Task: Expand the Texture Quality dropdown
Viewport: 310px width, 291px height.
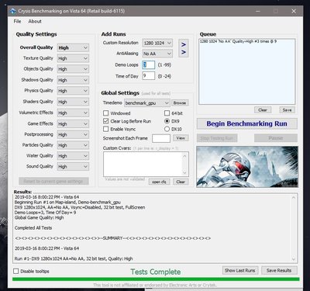Action: pyautogui.click(x=73, y=58)
